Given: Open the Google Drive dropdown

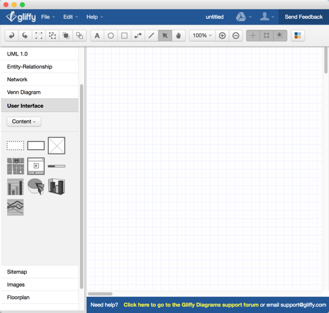Looking at the screenshot, I should pyautogui.click(x=243, y=17).
